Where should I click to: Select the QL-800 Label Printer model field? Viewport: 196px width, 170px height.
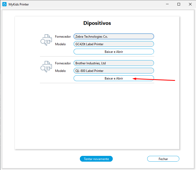[x=114, y=71]
